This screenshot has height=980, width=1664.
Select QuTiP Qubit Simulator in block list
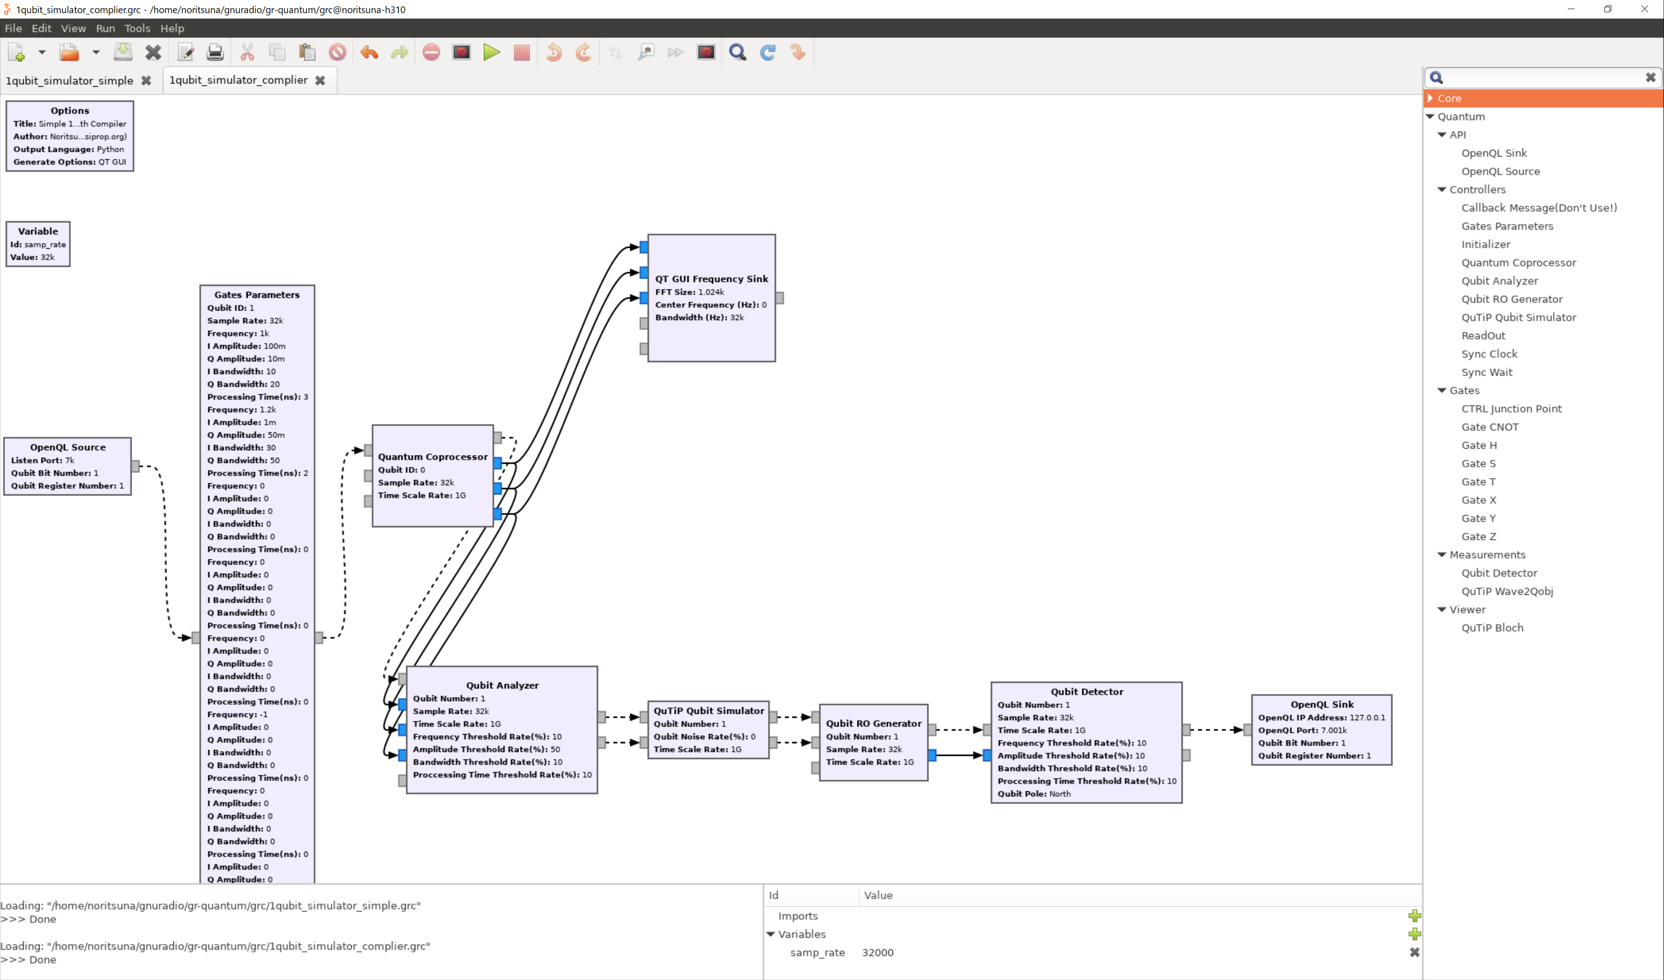click(x=1519, y=317)
